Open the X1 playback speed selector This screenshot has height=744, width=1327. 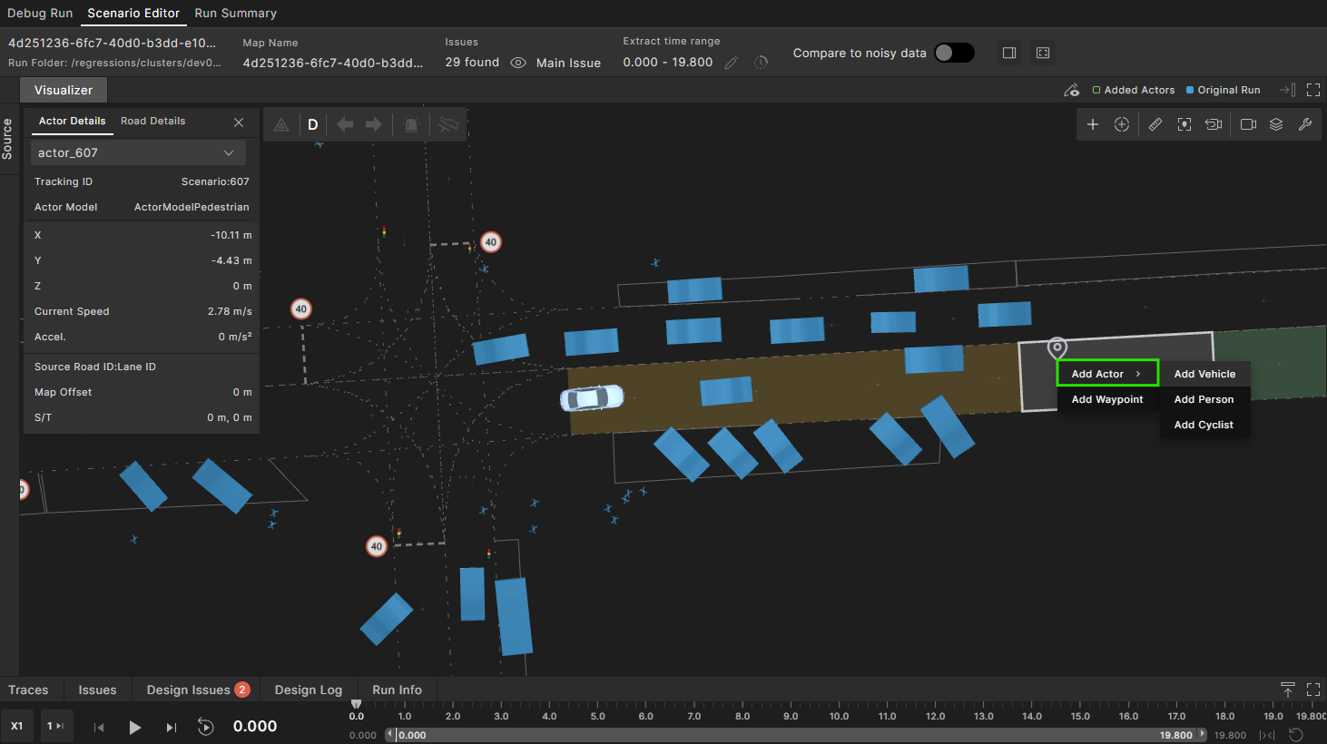16,726
